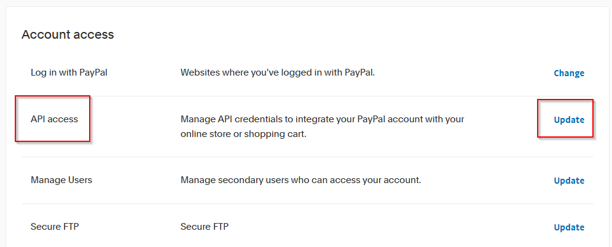The image size is (612, 247).
Task: Click Update in the Secure FTP row
Action: point(569,227)
